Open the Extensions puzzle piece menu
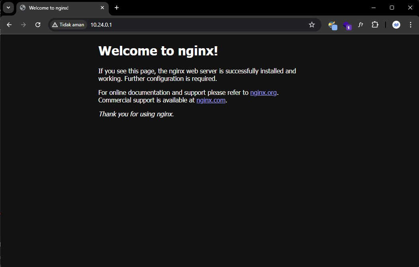 pyautogui.click(x=375, y=25)
